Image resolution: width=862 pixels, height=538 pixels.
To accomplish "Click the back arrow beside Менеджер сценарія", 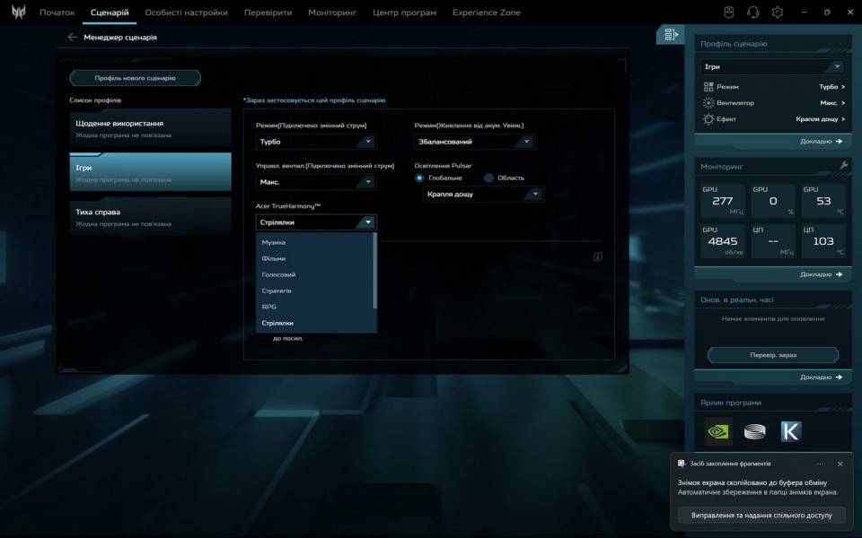I will (73, 38).
